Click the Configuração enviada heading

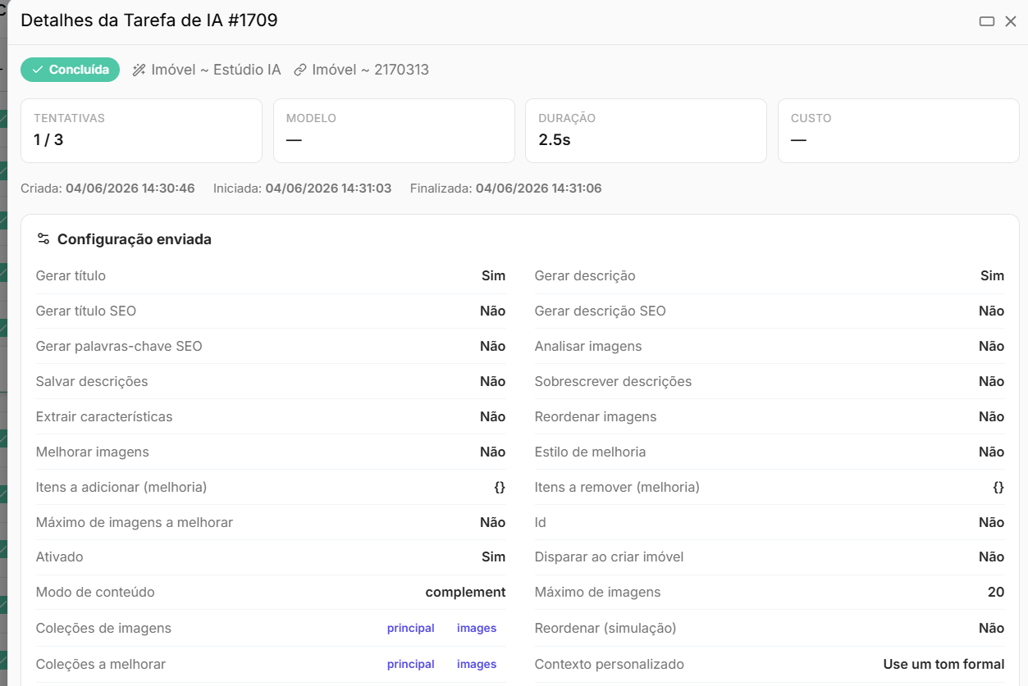coord(135,239)
